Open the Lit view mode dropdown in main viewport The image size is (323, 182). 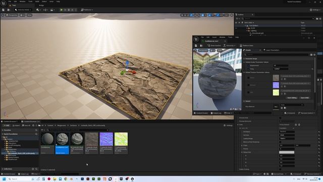coord(22,15)
